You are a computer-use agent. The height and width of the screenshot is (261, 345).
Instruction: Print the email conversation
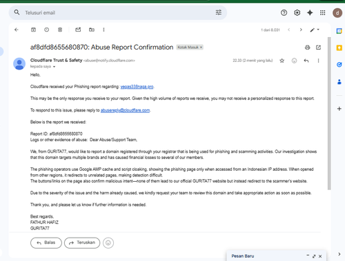(307, 48)
